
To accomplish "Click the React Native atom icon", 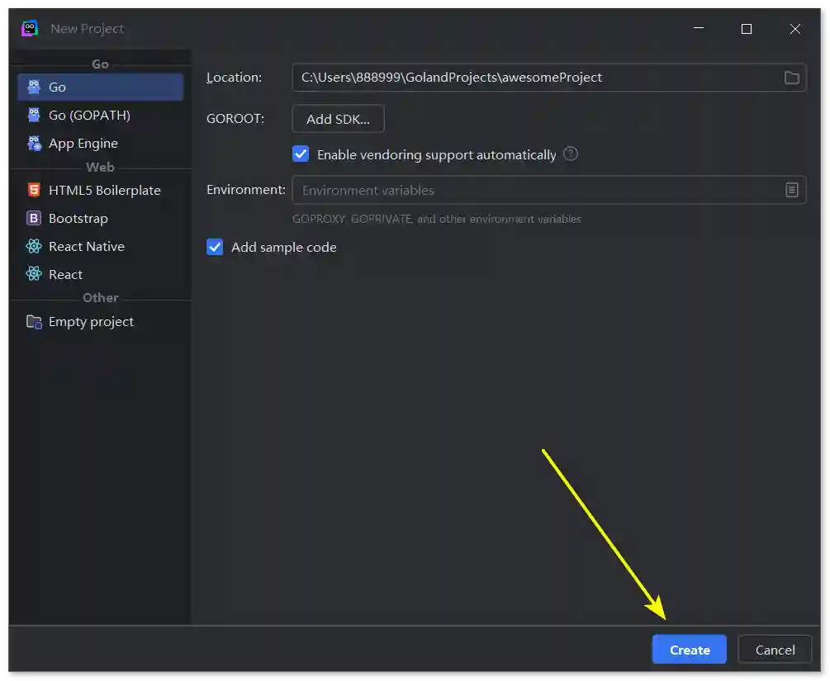I will (x=34, y=246).
